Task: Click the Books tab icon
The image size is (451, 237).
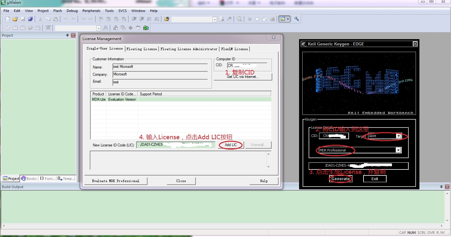Action: coord(24,179)
